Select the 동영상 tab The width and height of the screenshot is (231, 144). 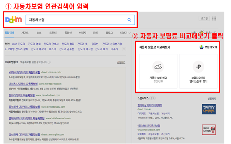tap(68, 33)
